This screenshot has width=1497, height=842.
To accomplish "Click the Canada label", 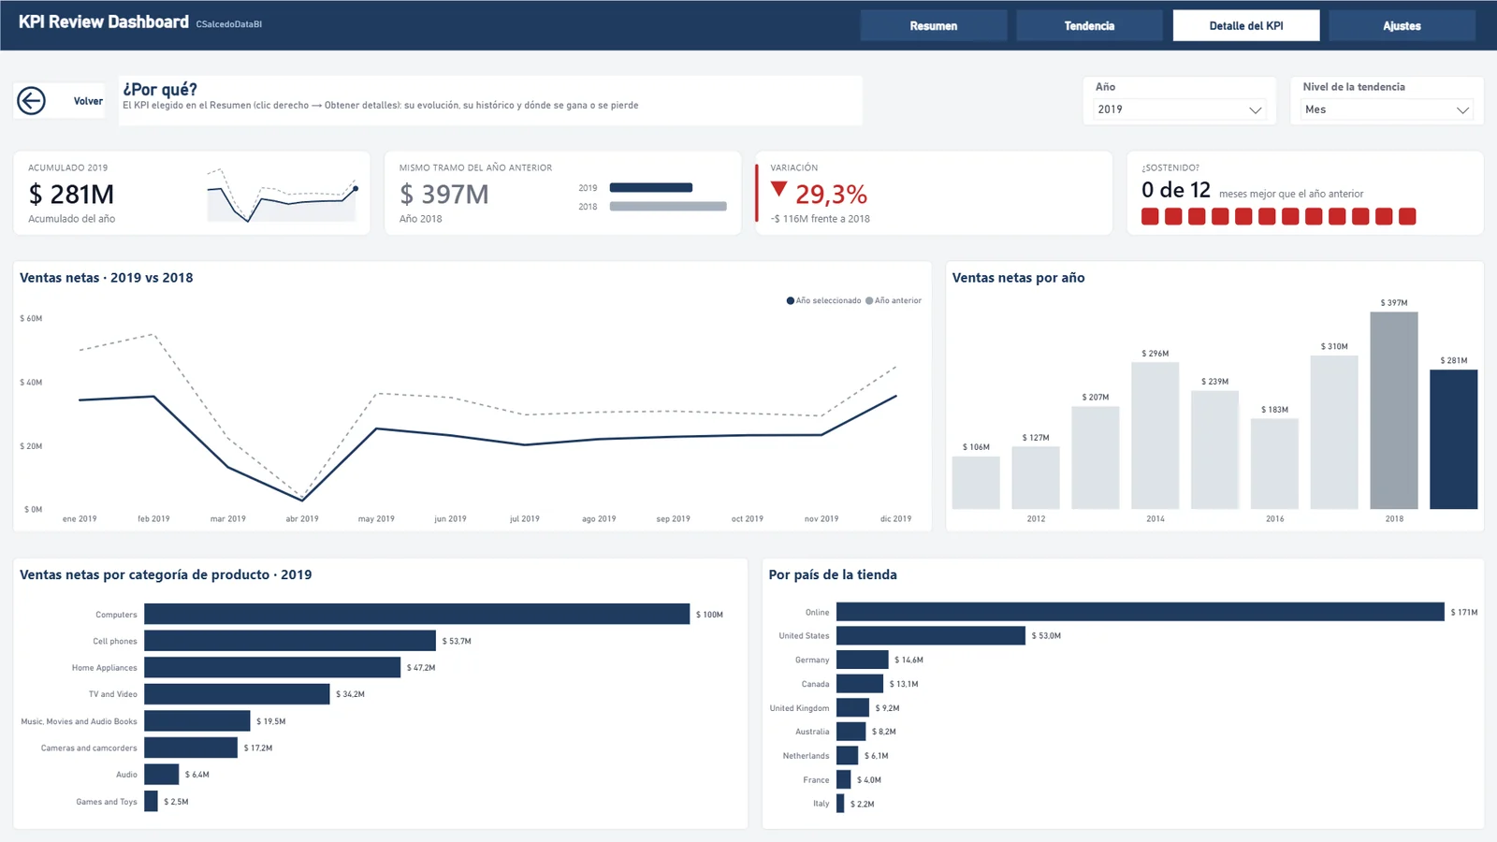I will 815,684.
